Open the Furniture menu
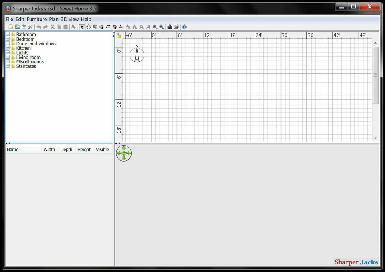This screenshot has width=385, height=272. (x=36, y=19)
